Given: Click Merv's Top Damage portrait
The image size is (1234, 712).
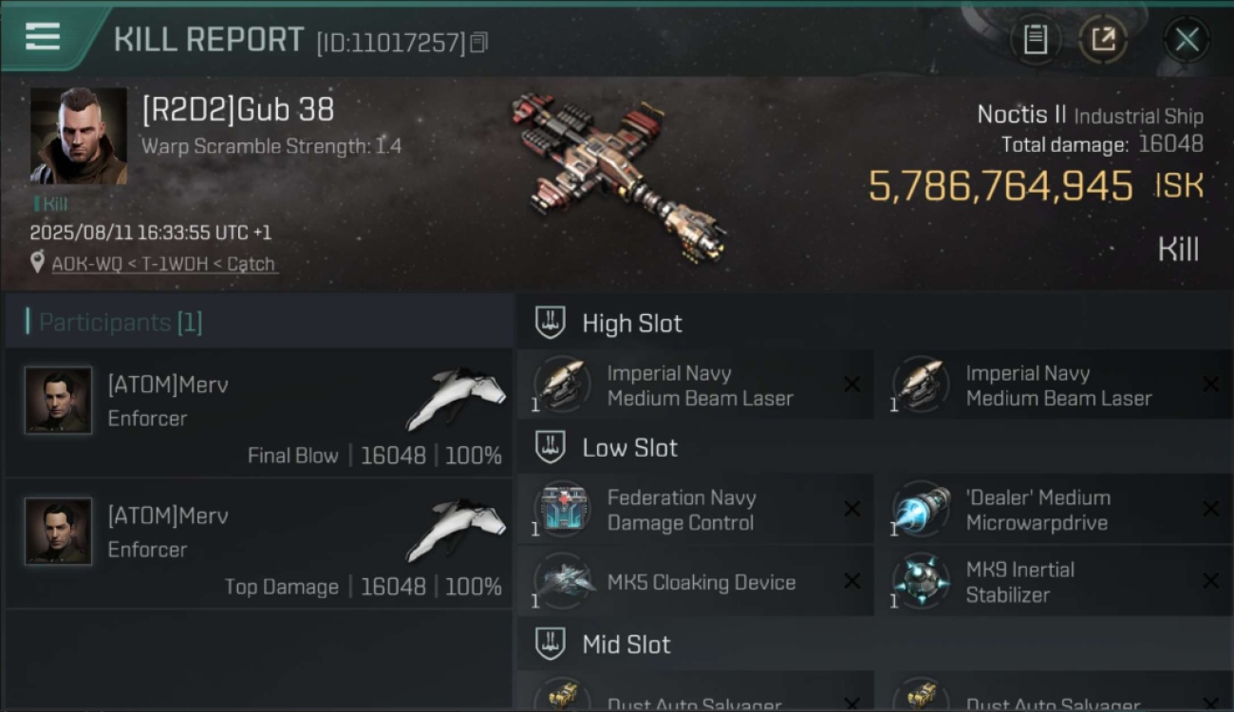Looking at the screenshot, I should coord(59,532).
